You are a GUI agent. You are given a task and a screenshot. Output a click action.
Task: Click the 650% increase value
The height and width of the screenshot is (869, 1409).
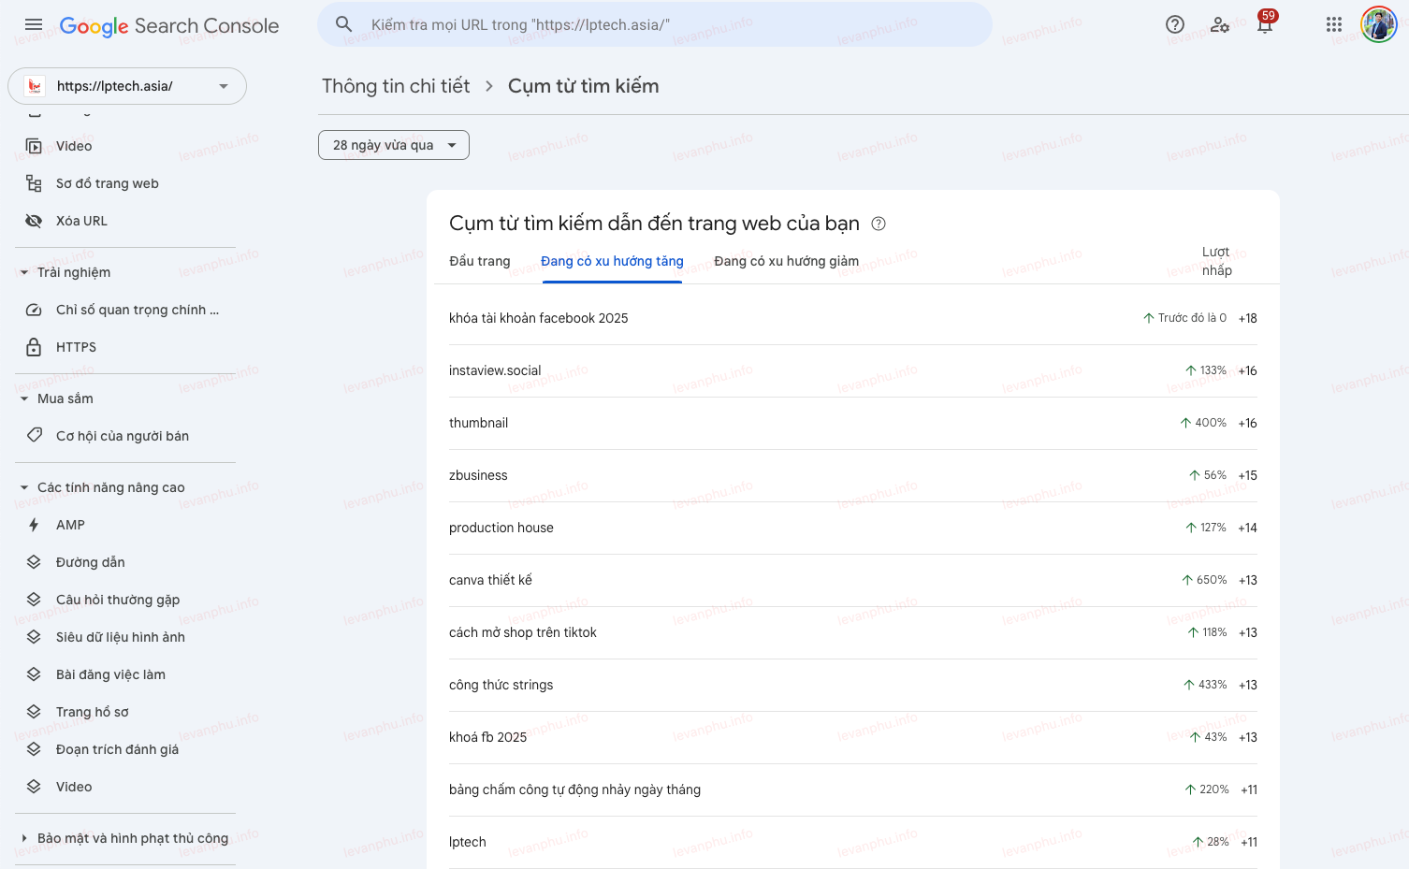pyautogui.click(x=1212, y=580)
